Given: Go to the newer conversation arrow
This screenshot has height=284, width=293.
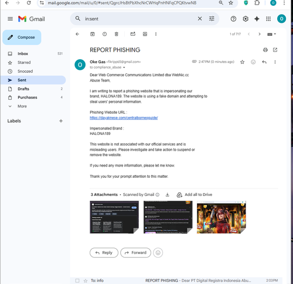Looking at the screenshot, I should click(248, 34).
